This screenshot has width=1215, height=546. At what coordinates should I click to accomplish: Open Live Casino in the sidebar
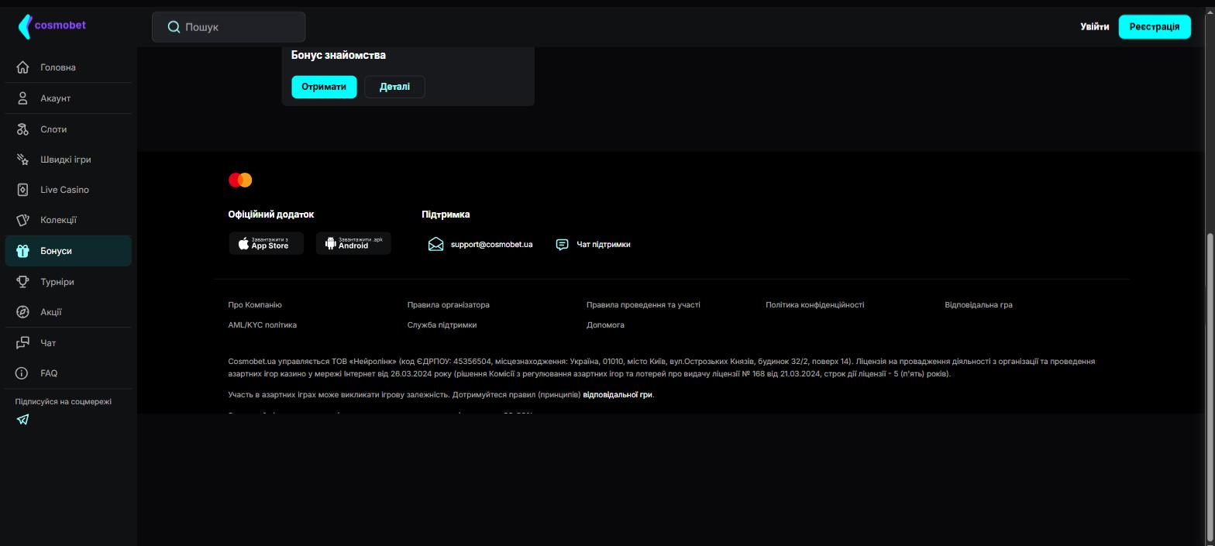click(68, 190)
